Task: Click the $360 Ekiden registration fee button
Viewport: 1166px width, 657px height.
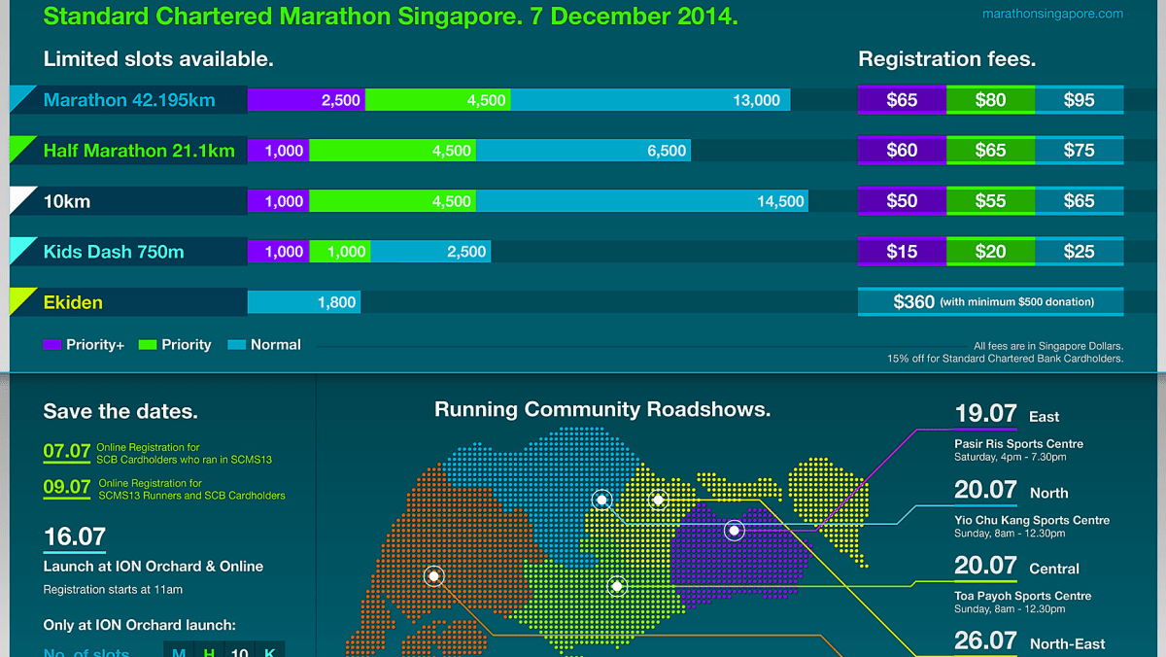Action: 990,301
